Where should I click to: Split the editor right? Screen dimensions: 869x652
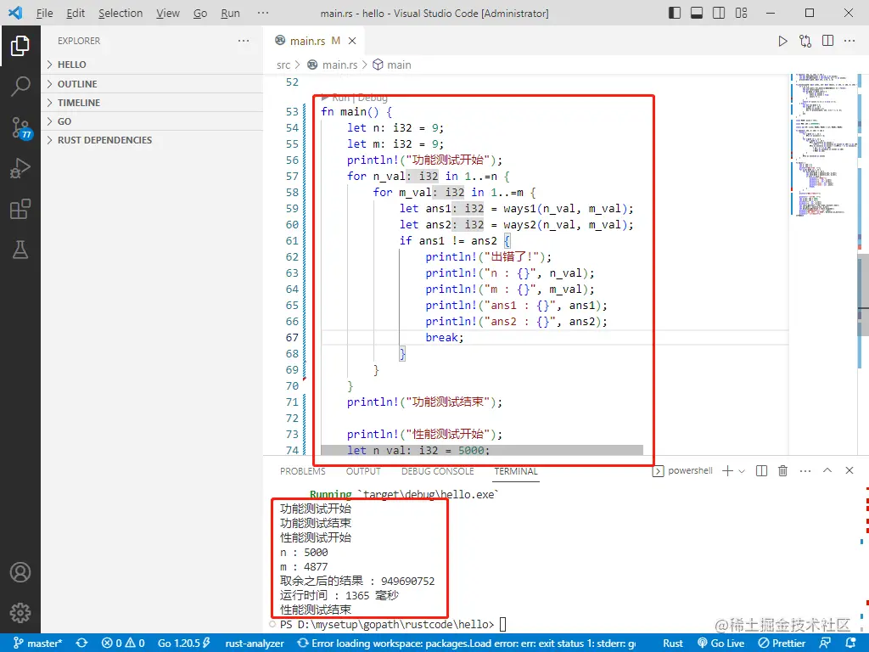(x=828, y=41)
